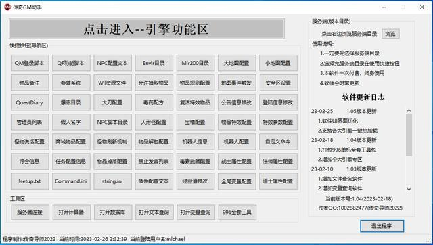Image resolution: width=433 pixels, height=245 pixels.
Task: Click 自定义命令
Action: coord(278,141)
